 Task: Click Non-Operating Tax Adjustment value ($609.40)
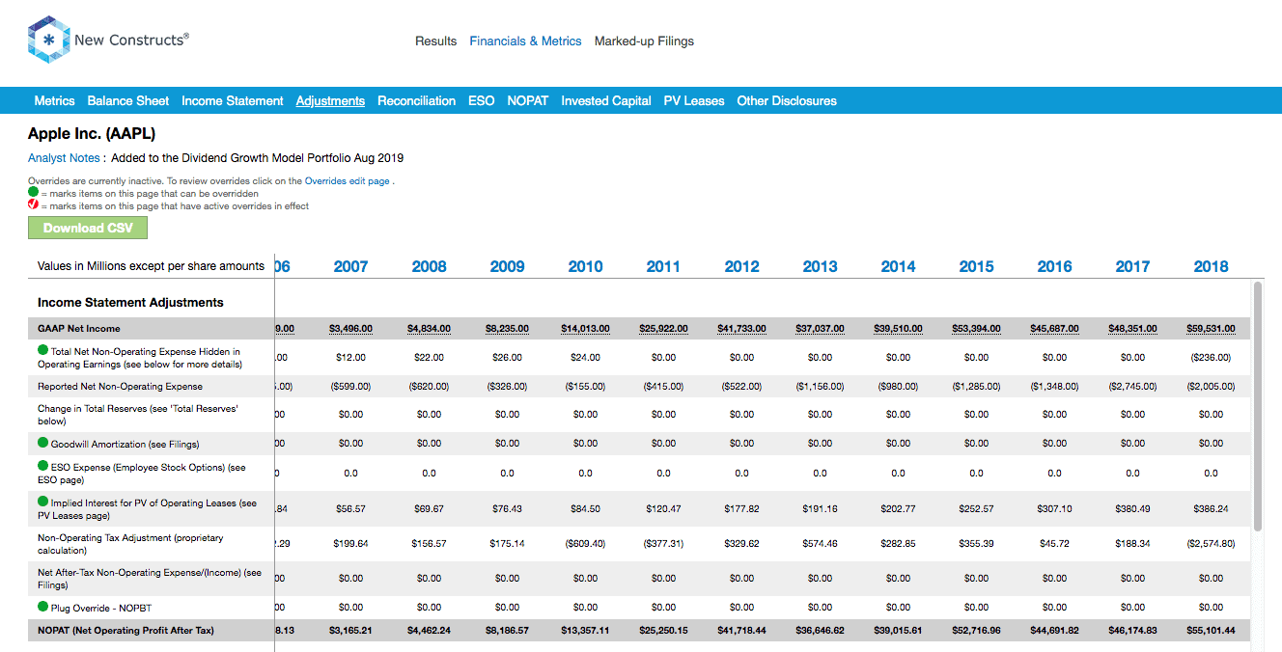tap(585, 544)
